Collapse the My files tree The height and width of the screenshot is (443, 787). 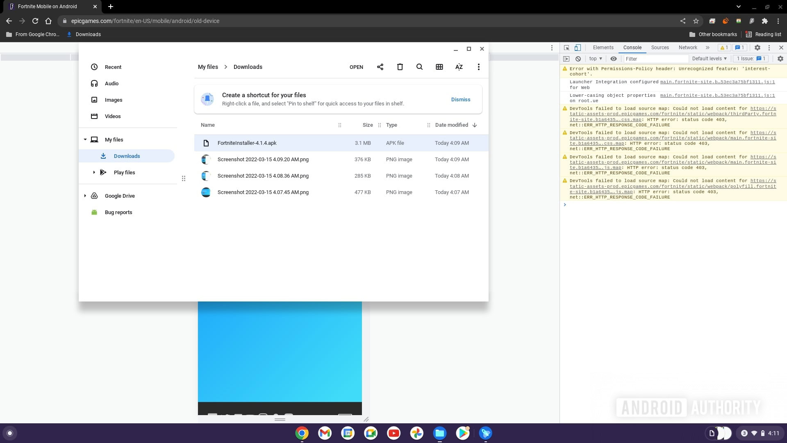pos(85,139)
